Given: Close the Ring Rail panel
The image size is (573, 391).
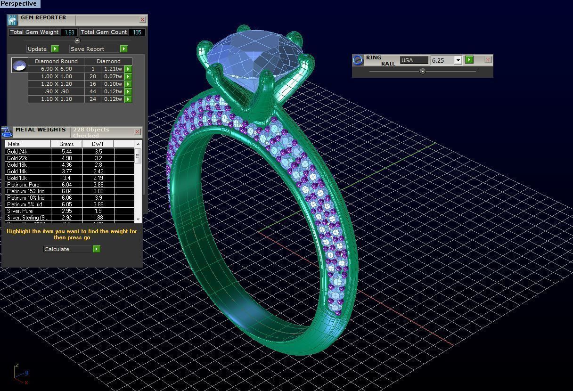Looking at the screenshot, I should coord(488,60).
